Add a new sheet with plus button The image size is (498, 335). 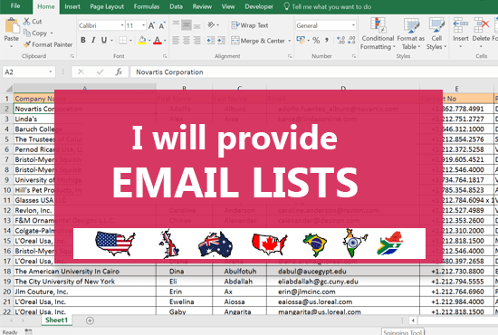coord(90,321)
